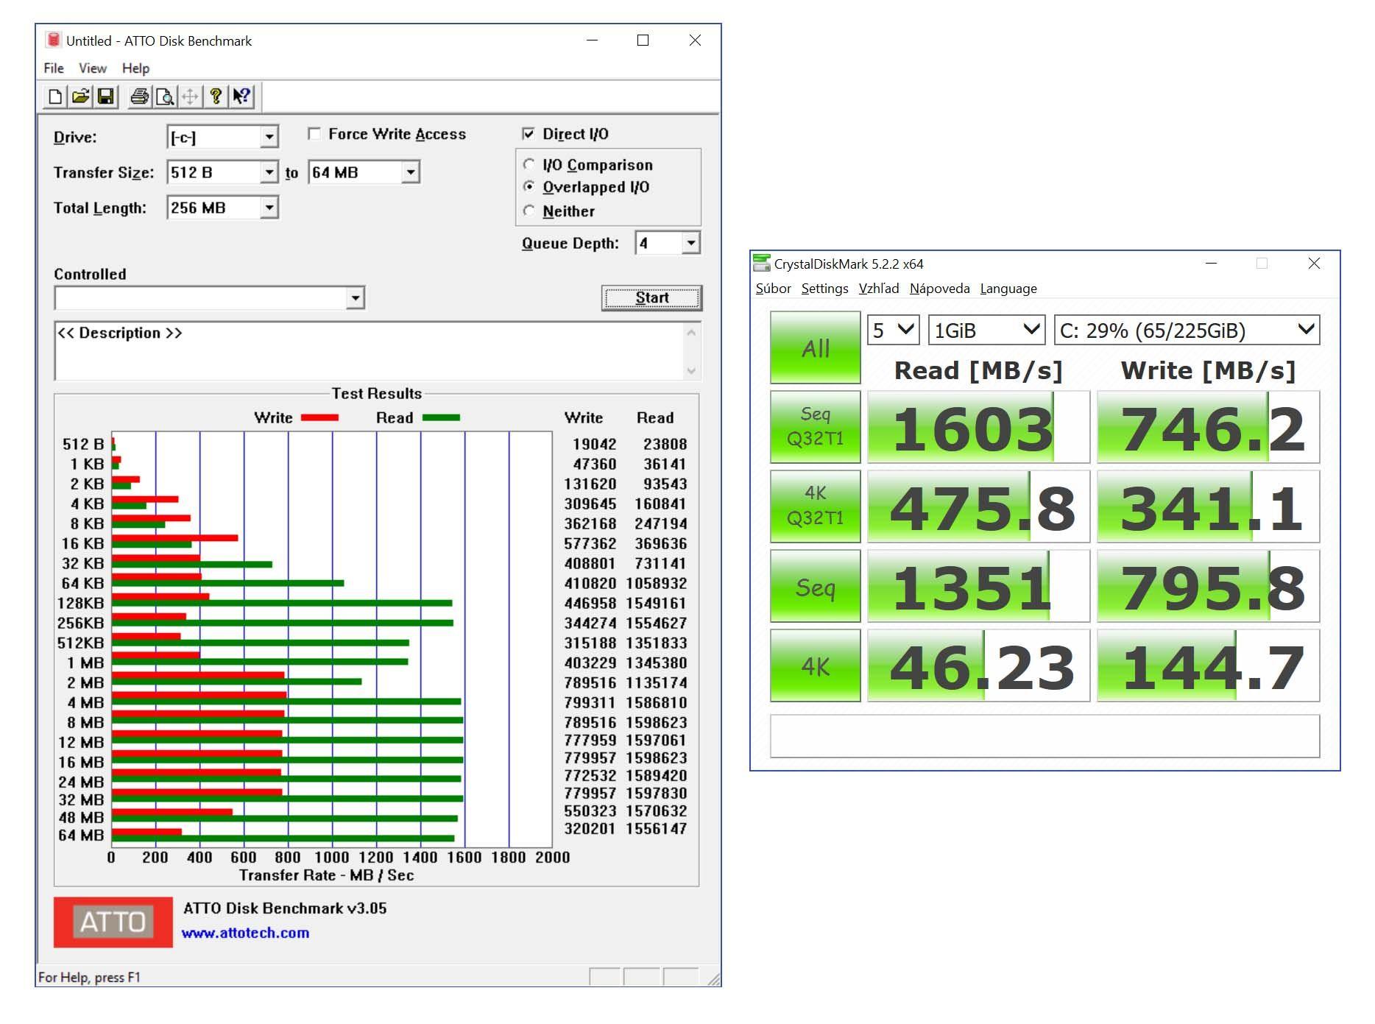Run the Seq Q32T1 test button
Image resolution: width=1375 pixels, height=1024 pixels.
[x=816, y=427]
